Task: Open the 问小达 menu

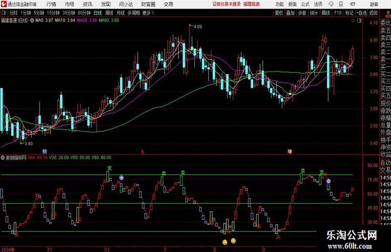Action: (126, 4)
